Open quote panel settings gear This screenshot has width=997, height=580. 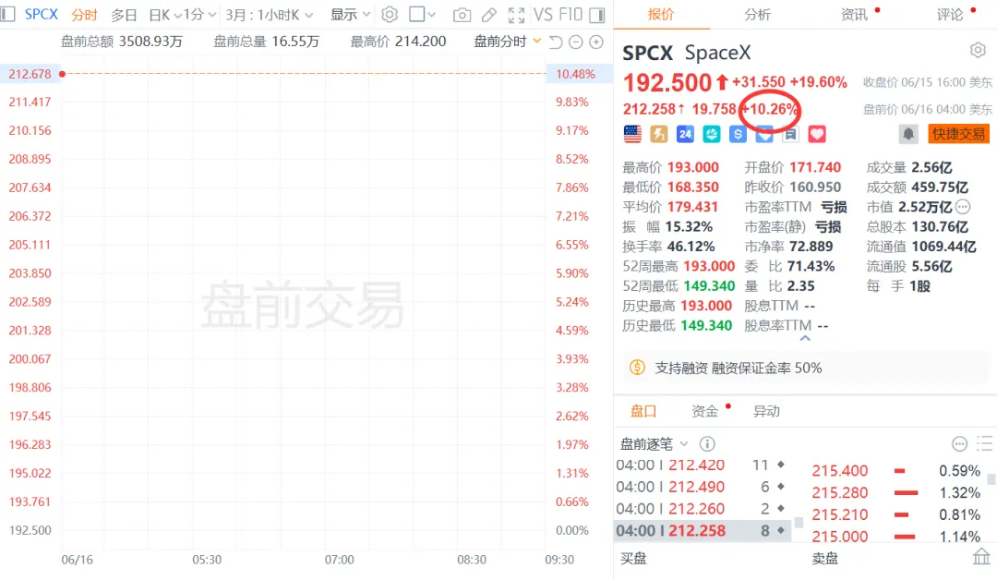(x=978, y=50)
